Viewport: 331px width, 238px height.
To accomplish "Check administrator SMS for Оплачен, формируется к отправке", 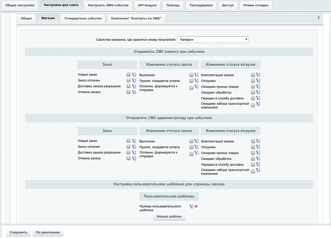I will tap(191, 154).
